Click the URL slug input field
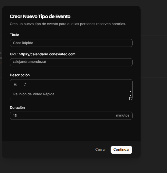This screenshot has height=173, width=167. [x=71, y=62]
